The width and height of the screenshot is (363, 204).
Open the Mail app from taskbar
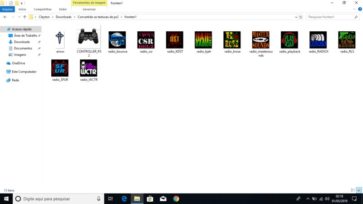[x=163, y=199]
